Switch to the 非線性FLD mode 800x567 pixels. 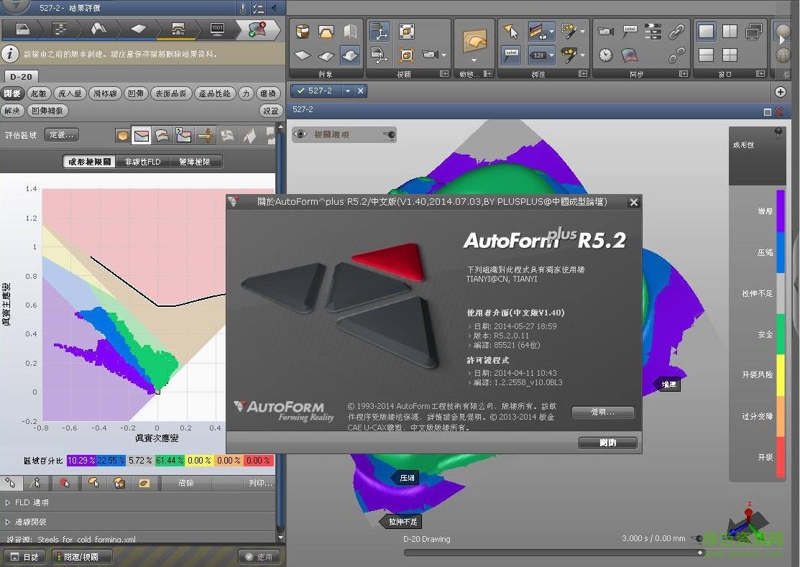(142, 162)
